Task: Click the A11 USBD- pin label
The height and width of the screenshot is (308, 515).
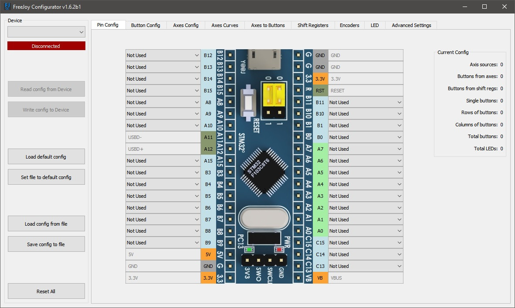Action: point(208,137)
